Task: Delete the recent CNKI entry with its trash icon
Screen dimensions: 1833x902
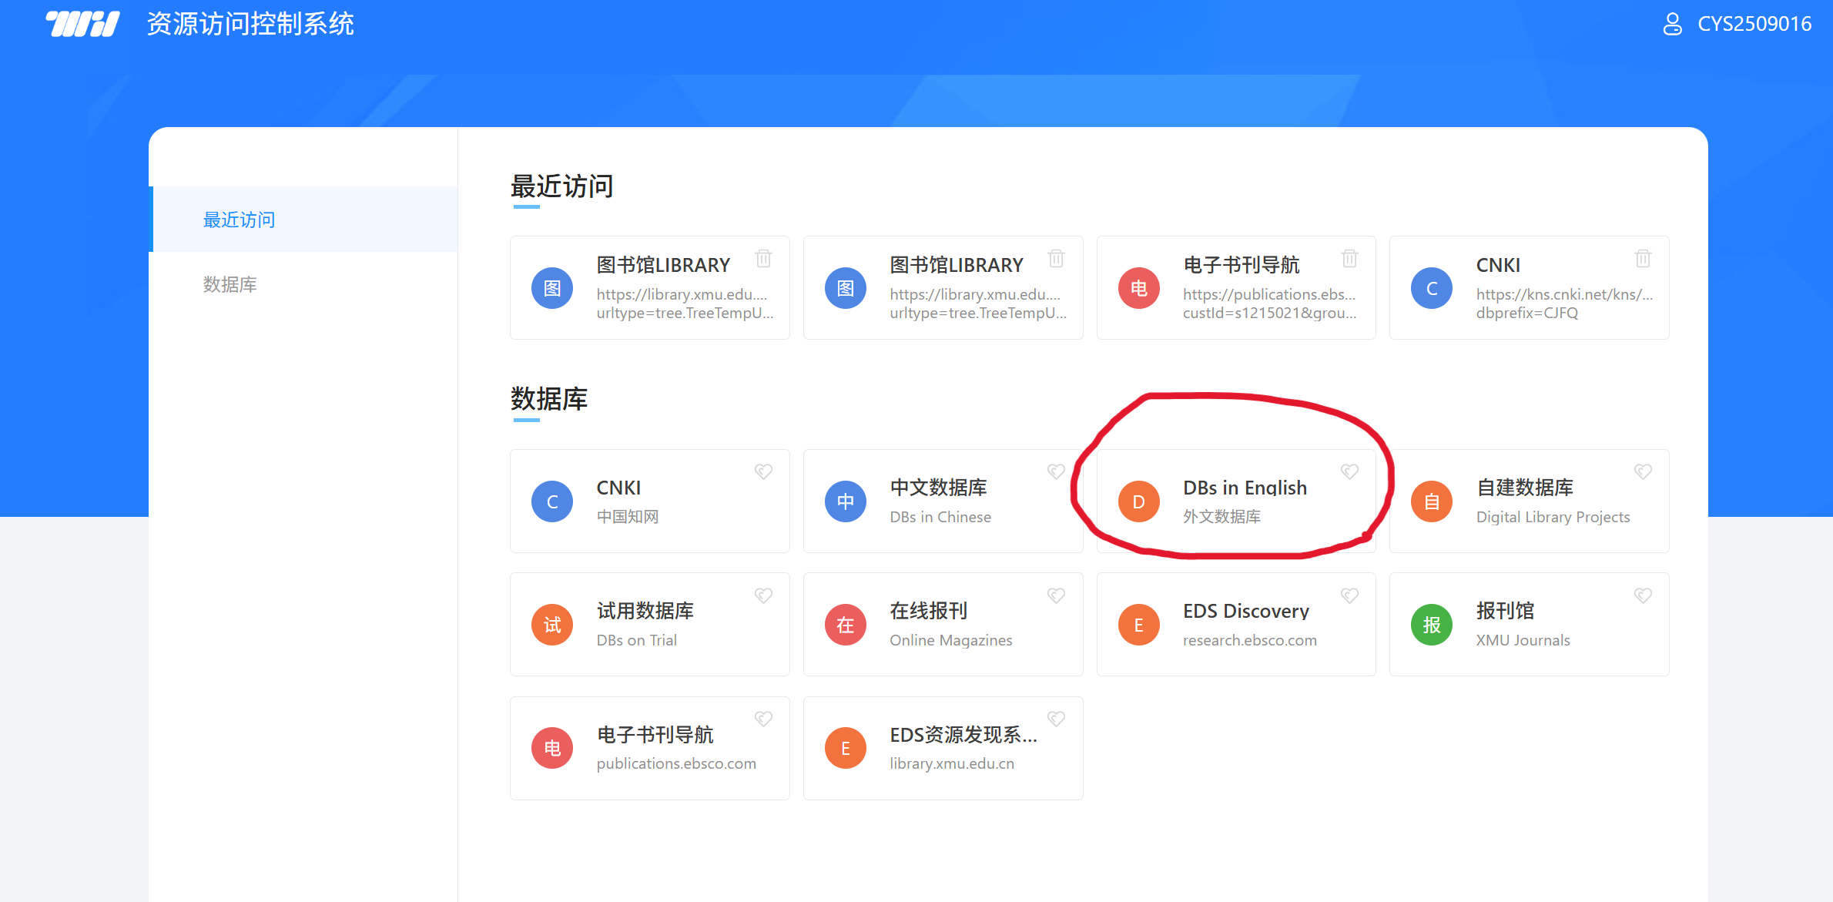Action: 1643,258
